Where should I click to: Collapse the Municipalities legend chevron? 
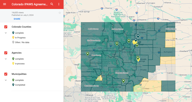6,80
